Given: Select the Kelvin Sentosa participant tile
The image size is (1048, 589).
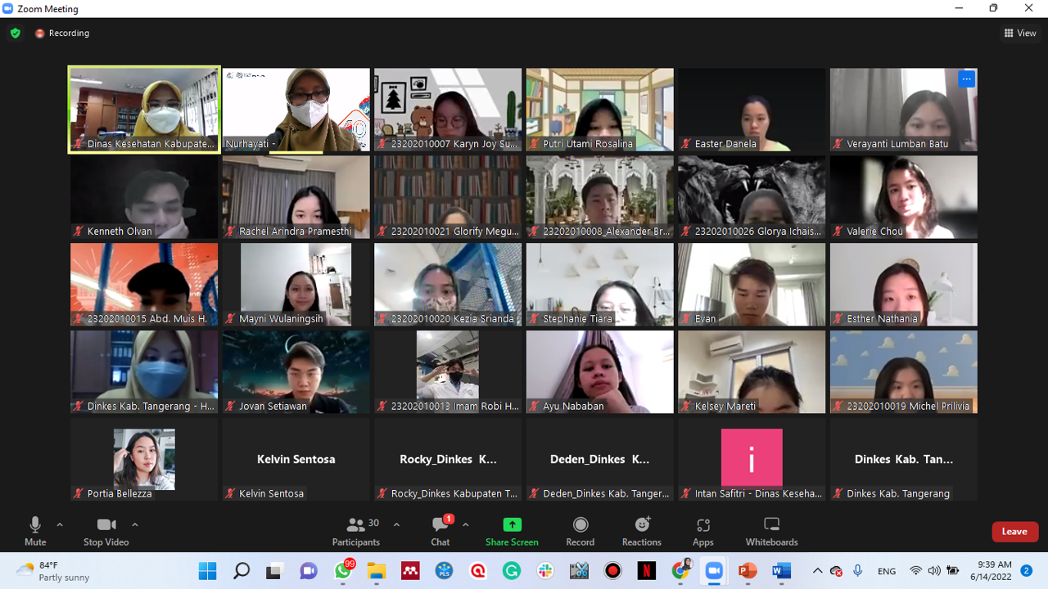Looking at the screenshot, I should 296,459.
